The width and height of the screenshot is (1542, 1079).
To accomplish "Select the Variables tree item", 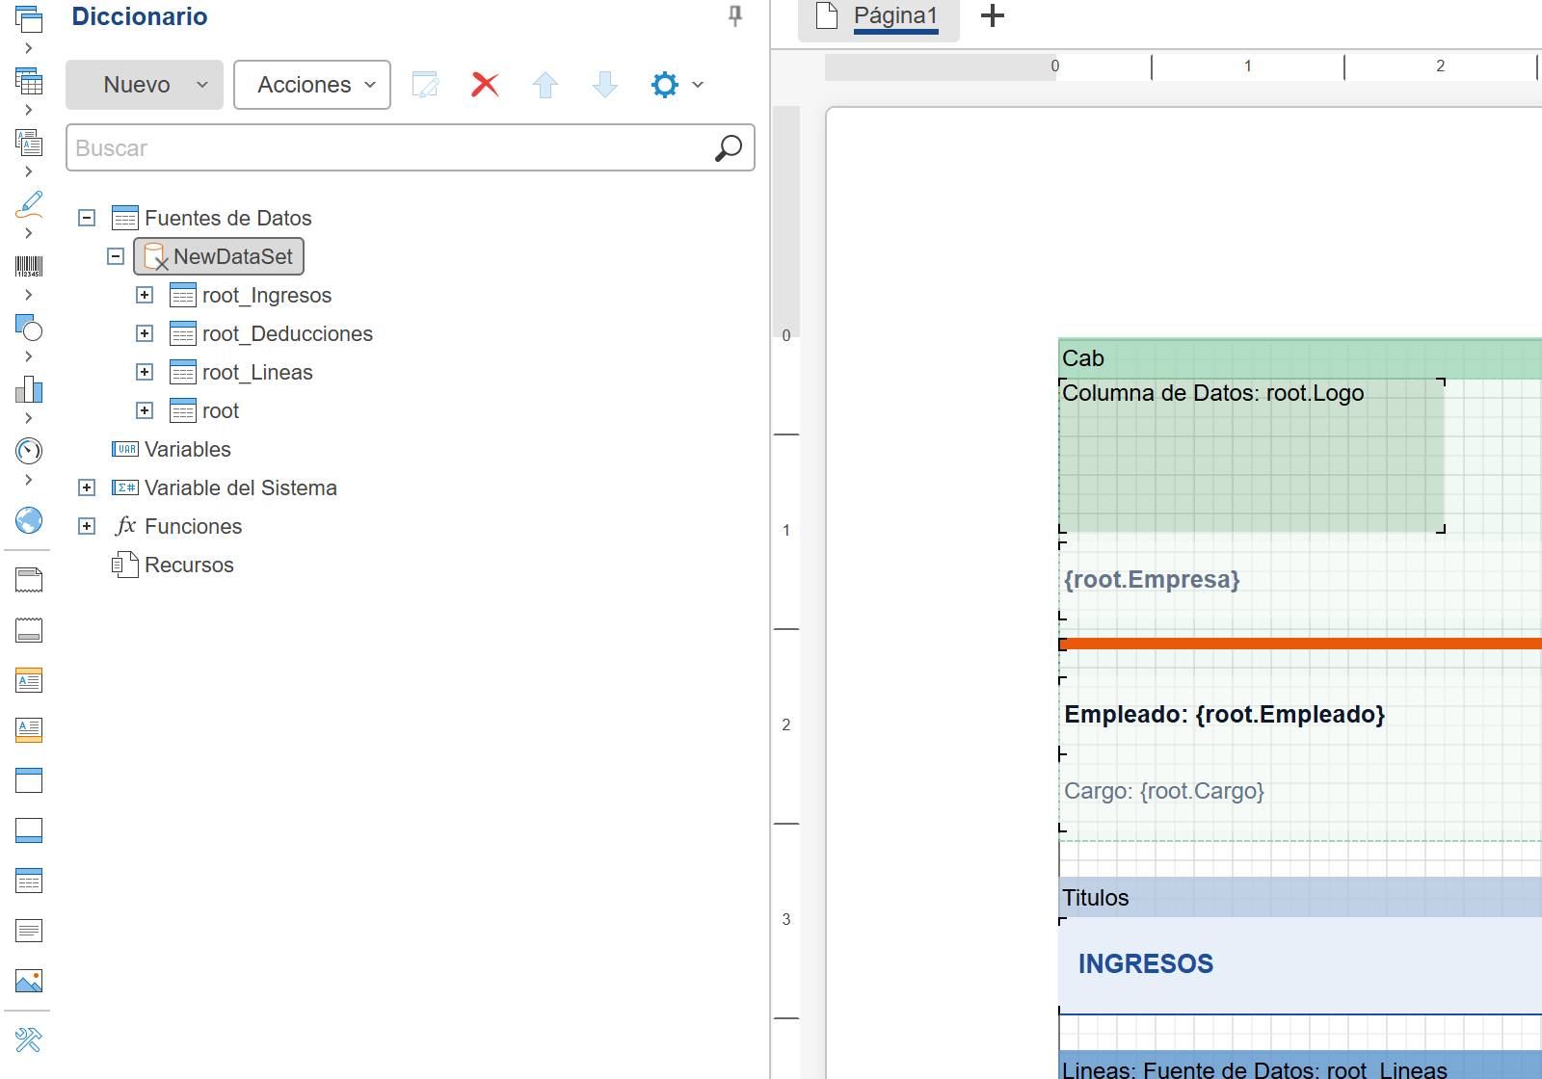I will tap(173, 449).
